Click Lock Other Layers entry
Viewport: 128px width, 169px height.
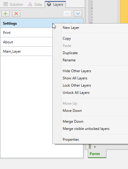pyautogui.click(x=77, y=85)
